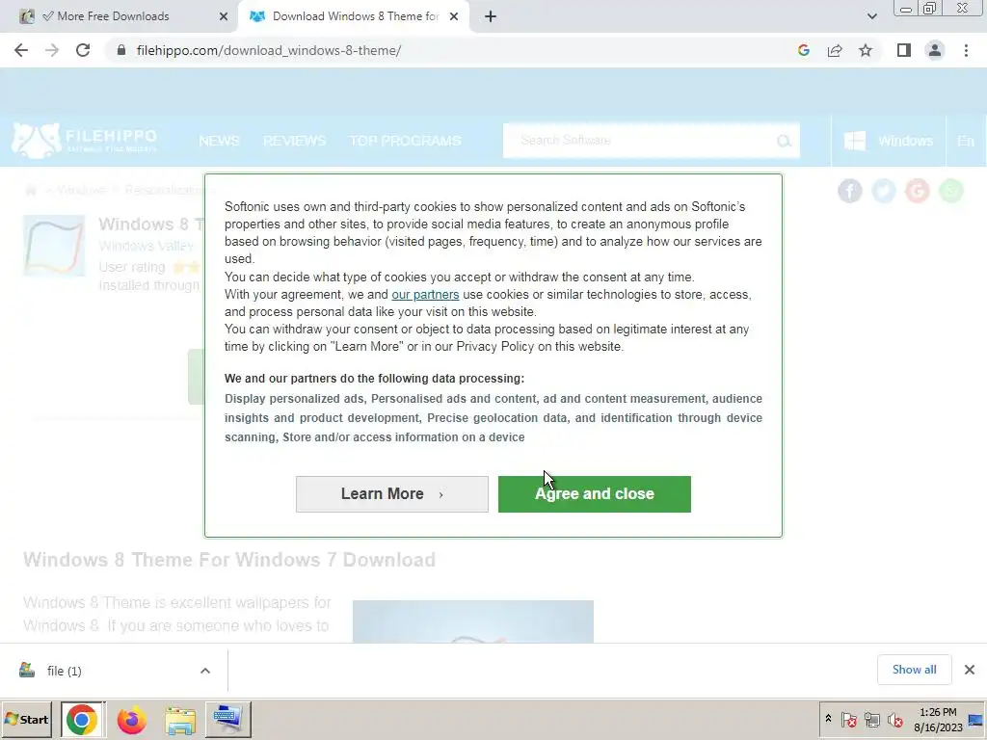The height and width of the screenshot is (740, 987).
Task: Click the Windows 8 Theme thumbnail
Action: click(54, 246)
